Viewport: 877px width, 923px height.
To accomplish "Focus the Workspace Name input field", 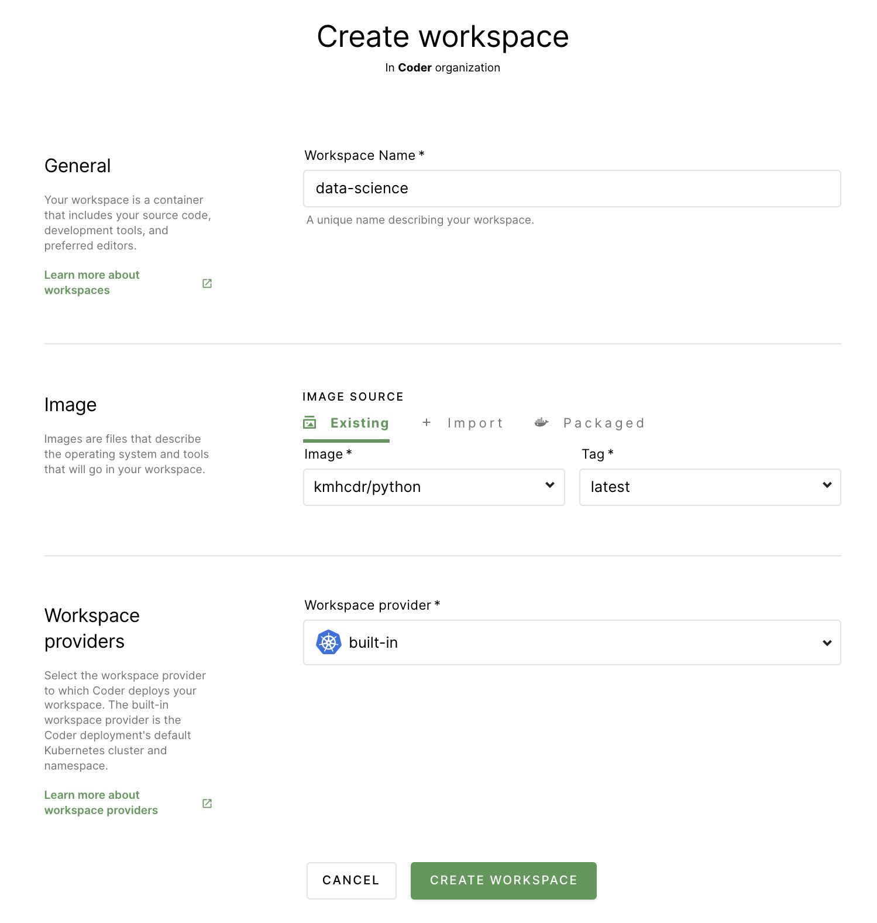I will click(572, 189).
